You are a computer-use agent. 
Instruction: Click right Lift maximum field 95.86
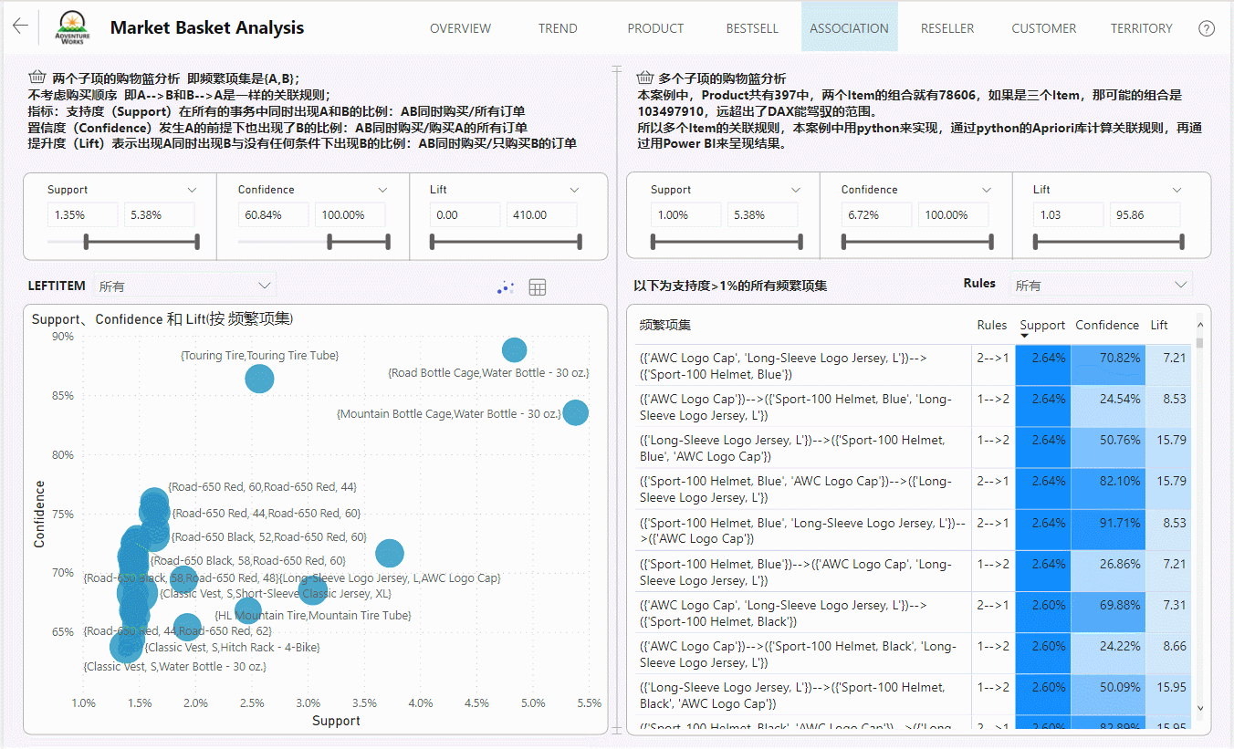click(x=1145, y=215)
